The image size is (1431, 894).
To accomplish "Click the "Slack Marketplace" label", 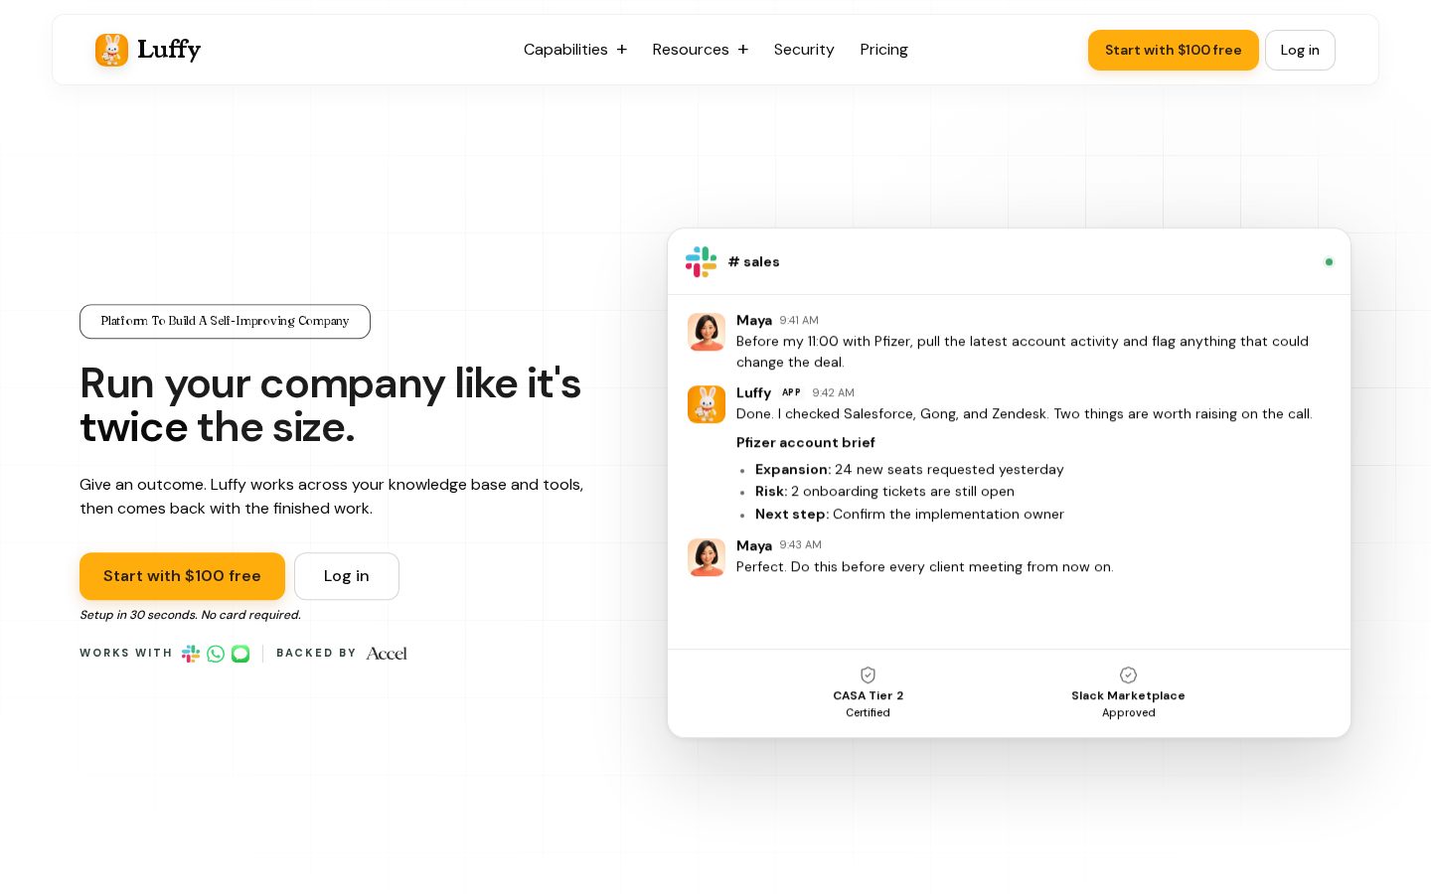I will (x=1128, y=696).
